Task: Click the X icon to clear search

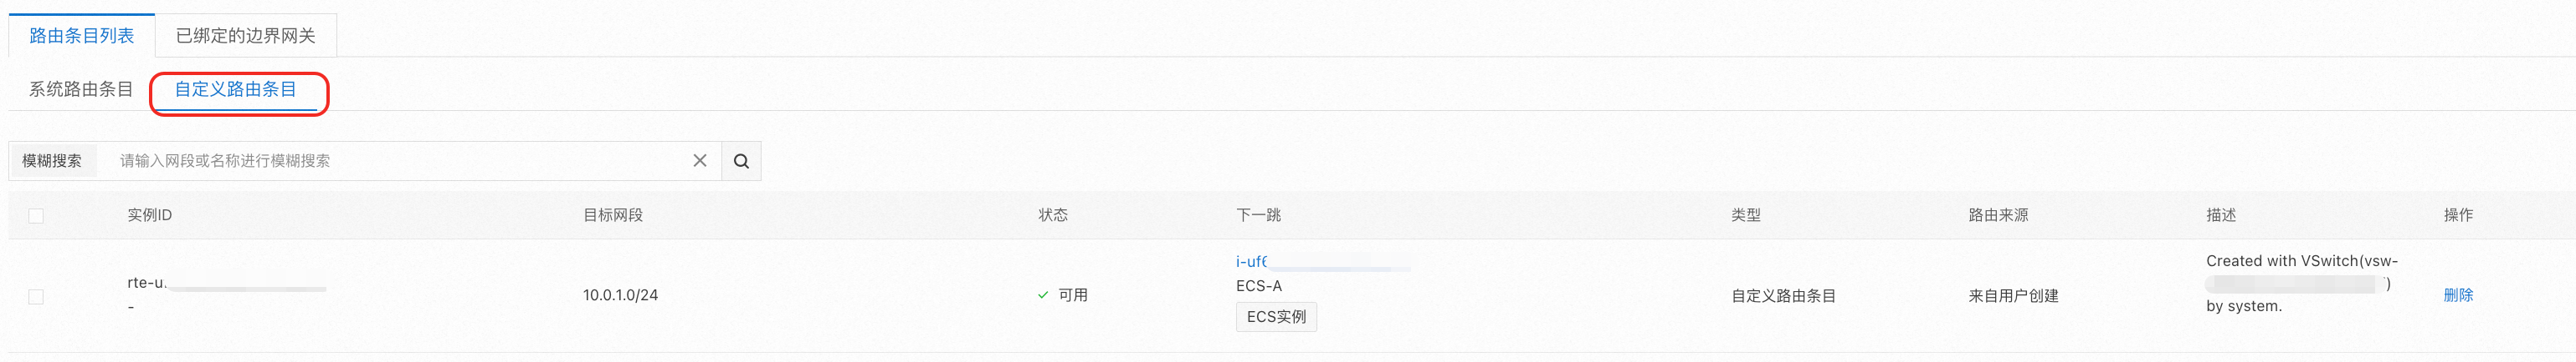Action: [699, 160]
